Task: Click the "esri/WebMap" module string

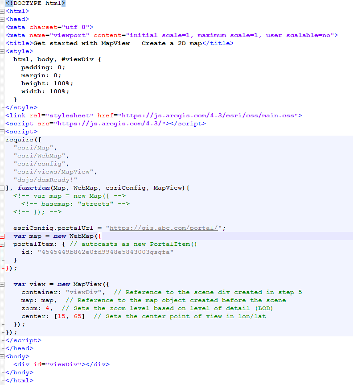Action: [39, 156]
